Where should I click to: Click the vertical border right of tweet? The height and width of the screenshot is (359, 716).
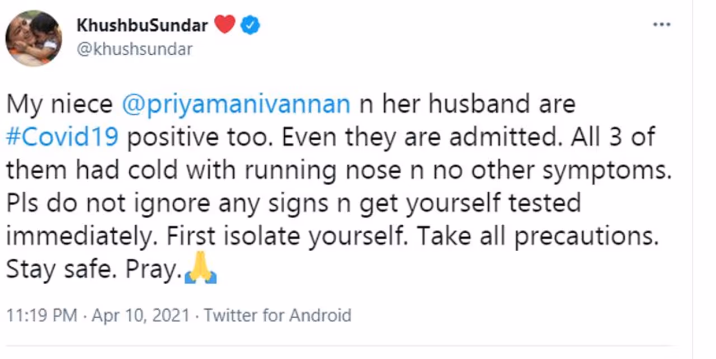click(693, 179)
